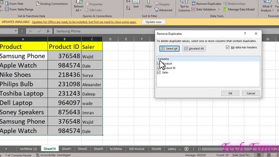Click horizontal scrollbar left arrow
Viewport: 279px width, 157px height.
coord(199,149)
